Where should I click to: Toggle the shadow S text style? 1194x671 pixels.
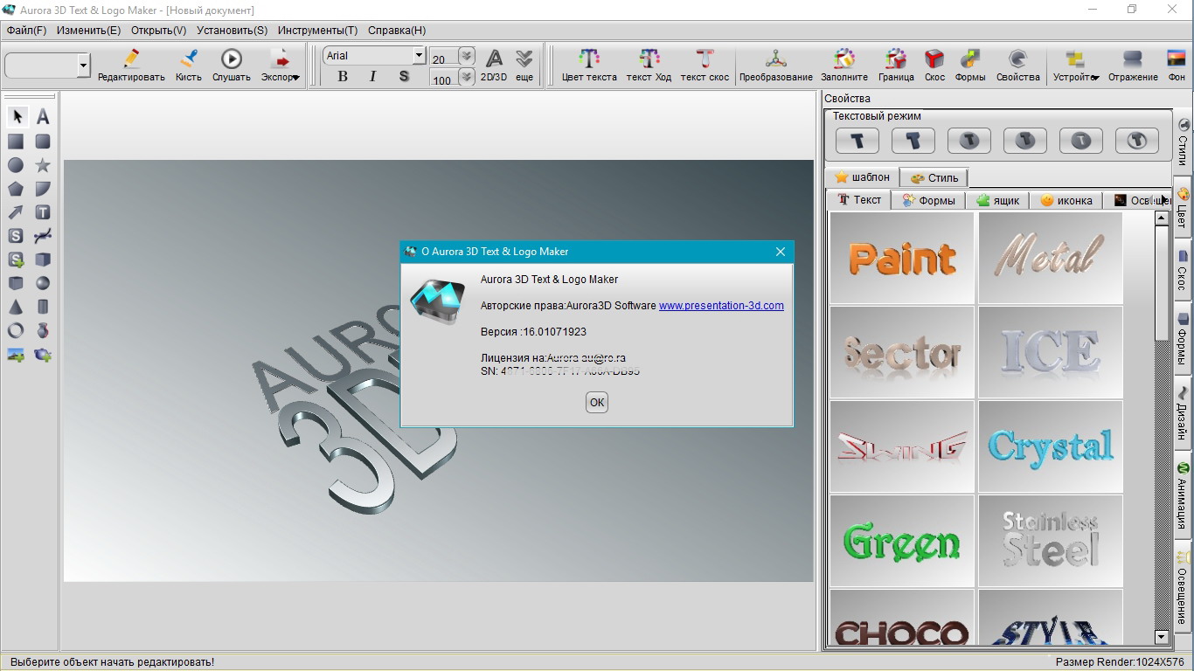(x=404, y=77)
